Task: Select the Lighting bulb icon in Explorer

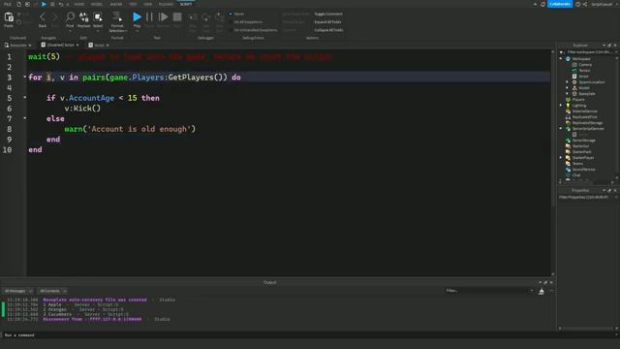Action: [569, 106]
